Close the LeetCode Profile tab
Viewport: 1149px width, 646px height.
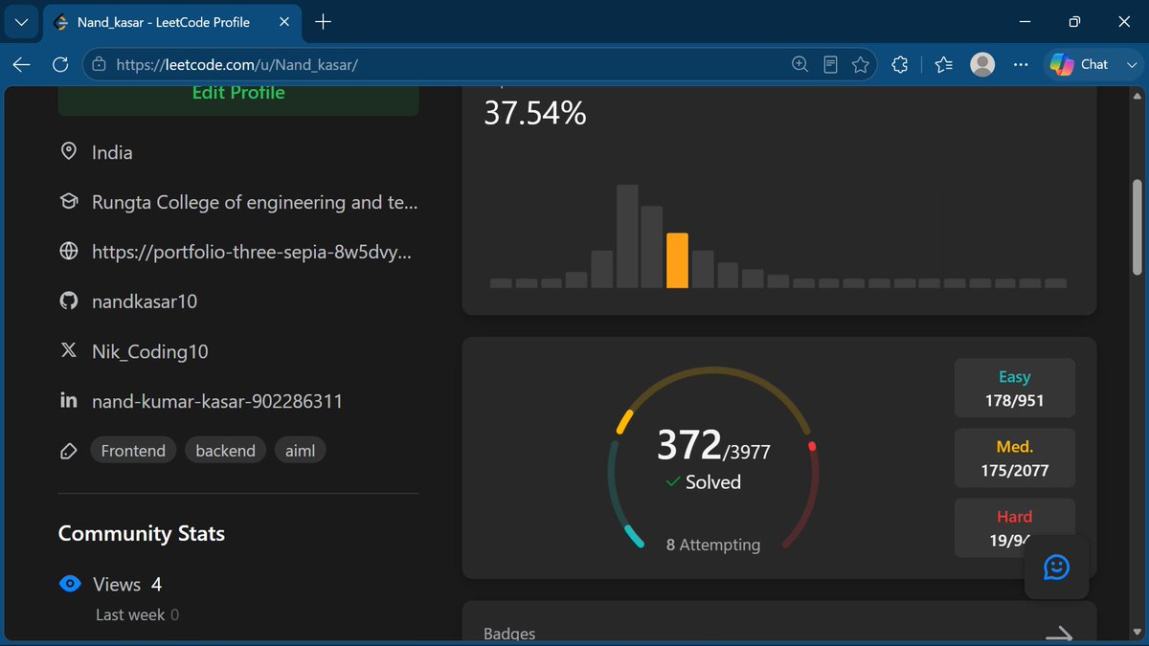click(282, 21)
